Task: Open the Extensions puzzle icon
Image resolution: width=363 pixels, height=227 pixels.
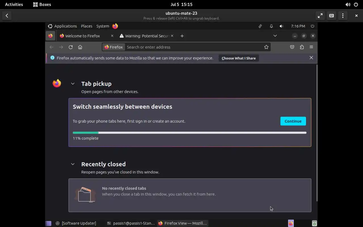Action: 302,47
